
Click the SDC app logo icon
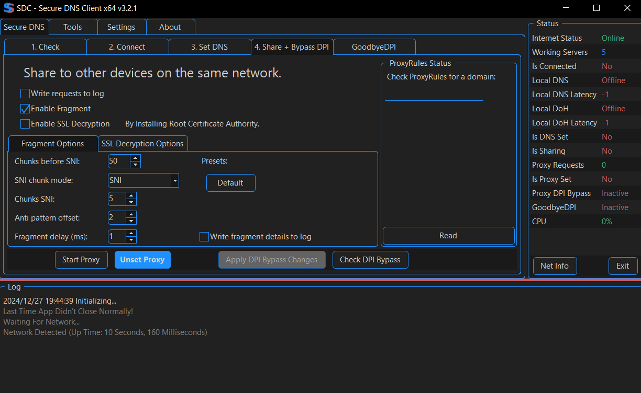(x=9, y=8)
